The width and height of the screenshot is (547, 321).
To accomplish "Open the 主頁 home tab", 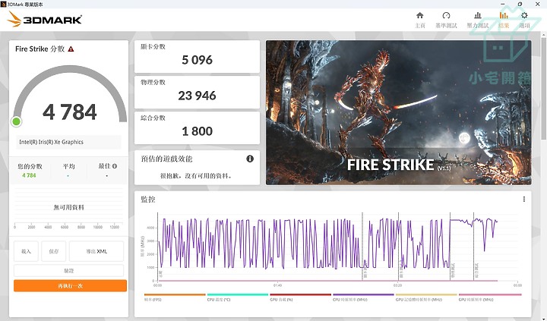I will [419, 20].
